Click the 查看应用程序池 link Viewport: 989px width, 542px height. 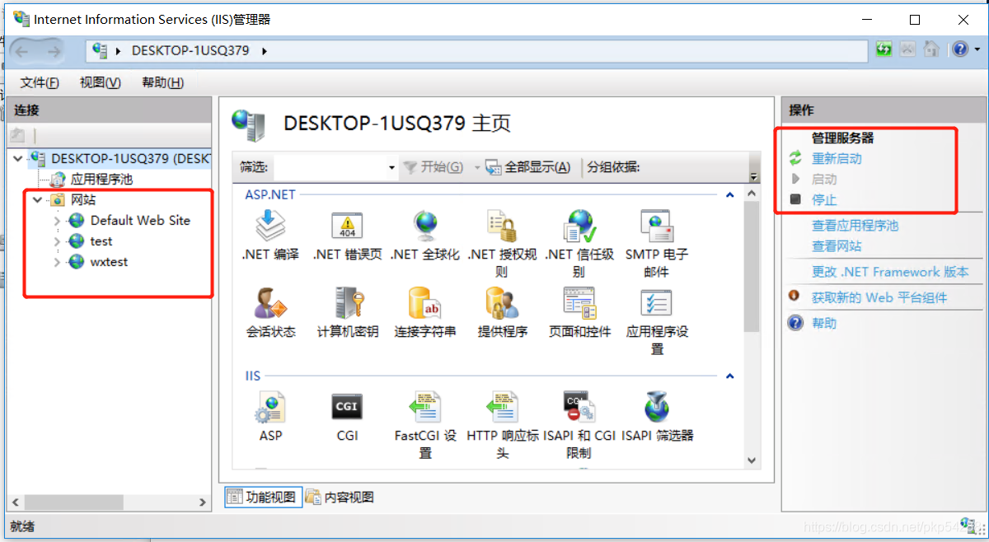(855, 225)
